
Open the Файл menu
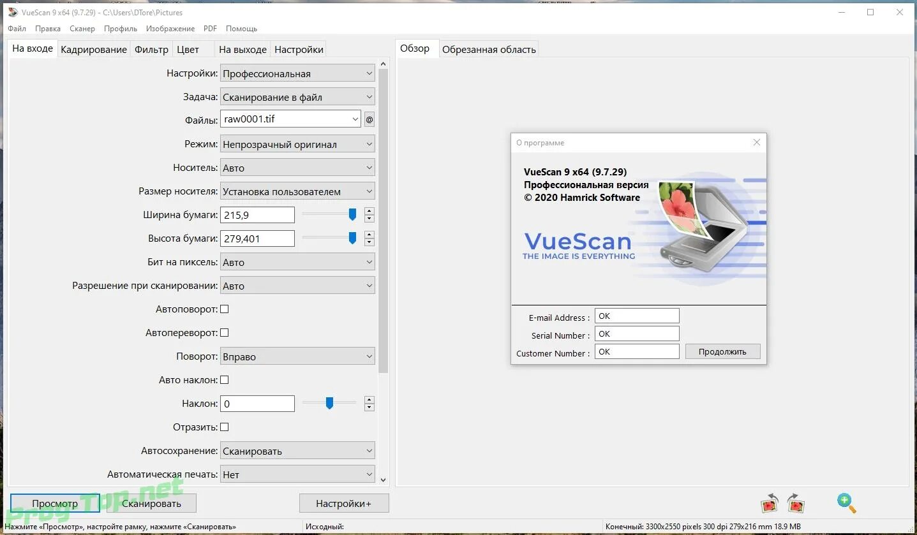[17, 29]
